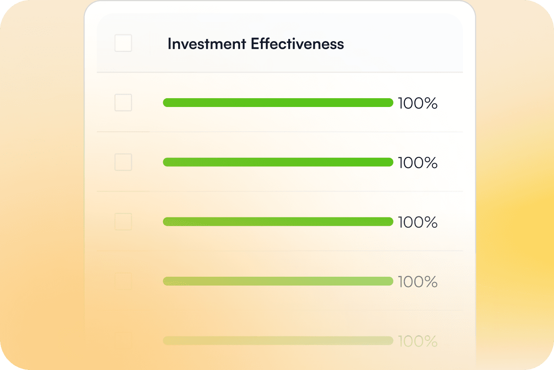This screenshot has width=554, height=370.
Task: Click the 100% value in second row
Action: point(417,163)
